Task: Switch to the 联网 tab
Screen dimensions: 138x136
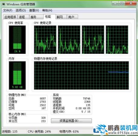Action: coord(61,17)
